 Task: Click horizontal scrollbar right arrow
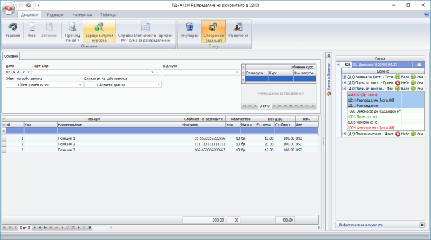[x=319, y=228]
